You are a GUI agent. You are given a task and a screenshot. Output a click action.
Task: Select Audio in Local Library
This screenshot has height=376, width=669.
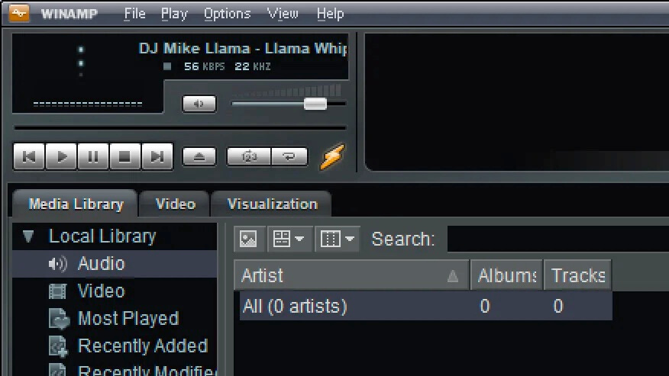point(115,263)
